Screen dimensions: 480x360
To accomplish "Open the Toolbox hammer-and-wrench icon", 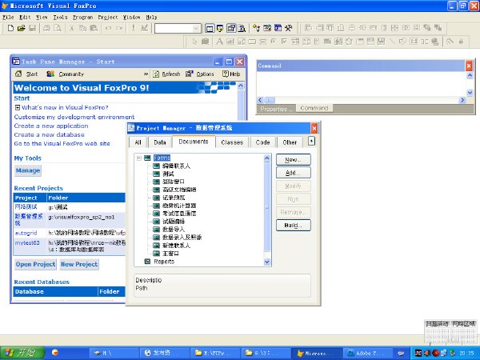I will [288, 29].
